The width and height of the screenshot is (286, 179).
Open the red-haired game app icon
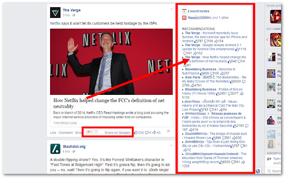click(275, 17)
